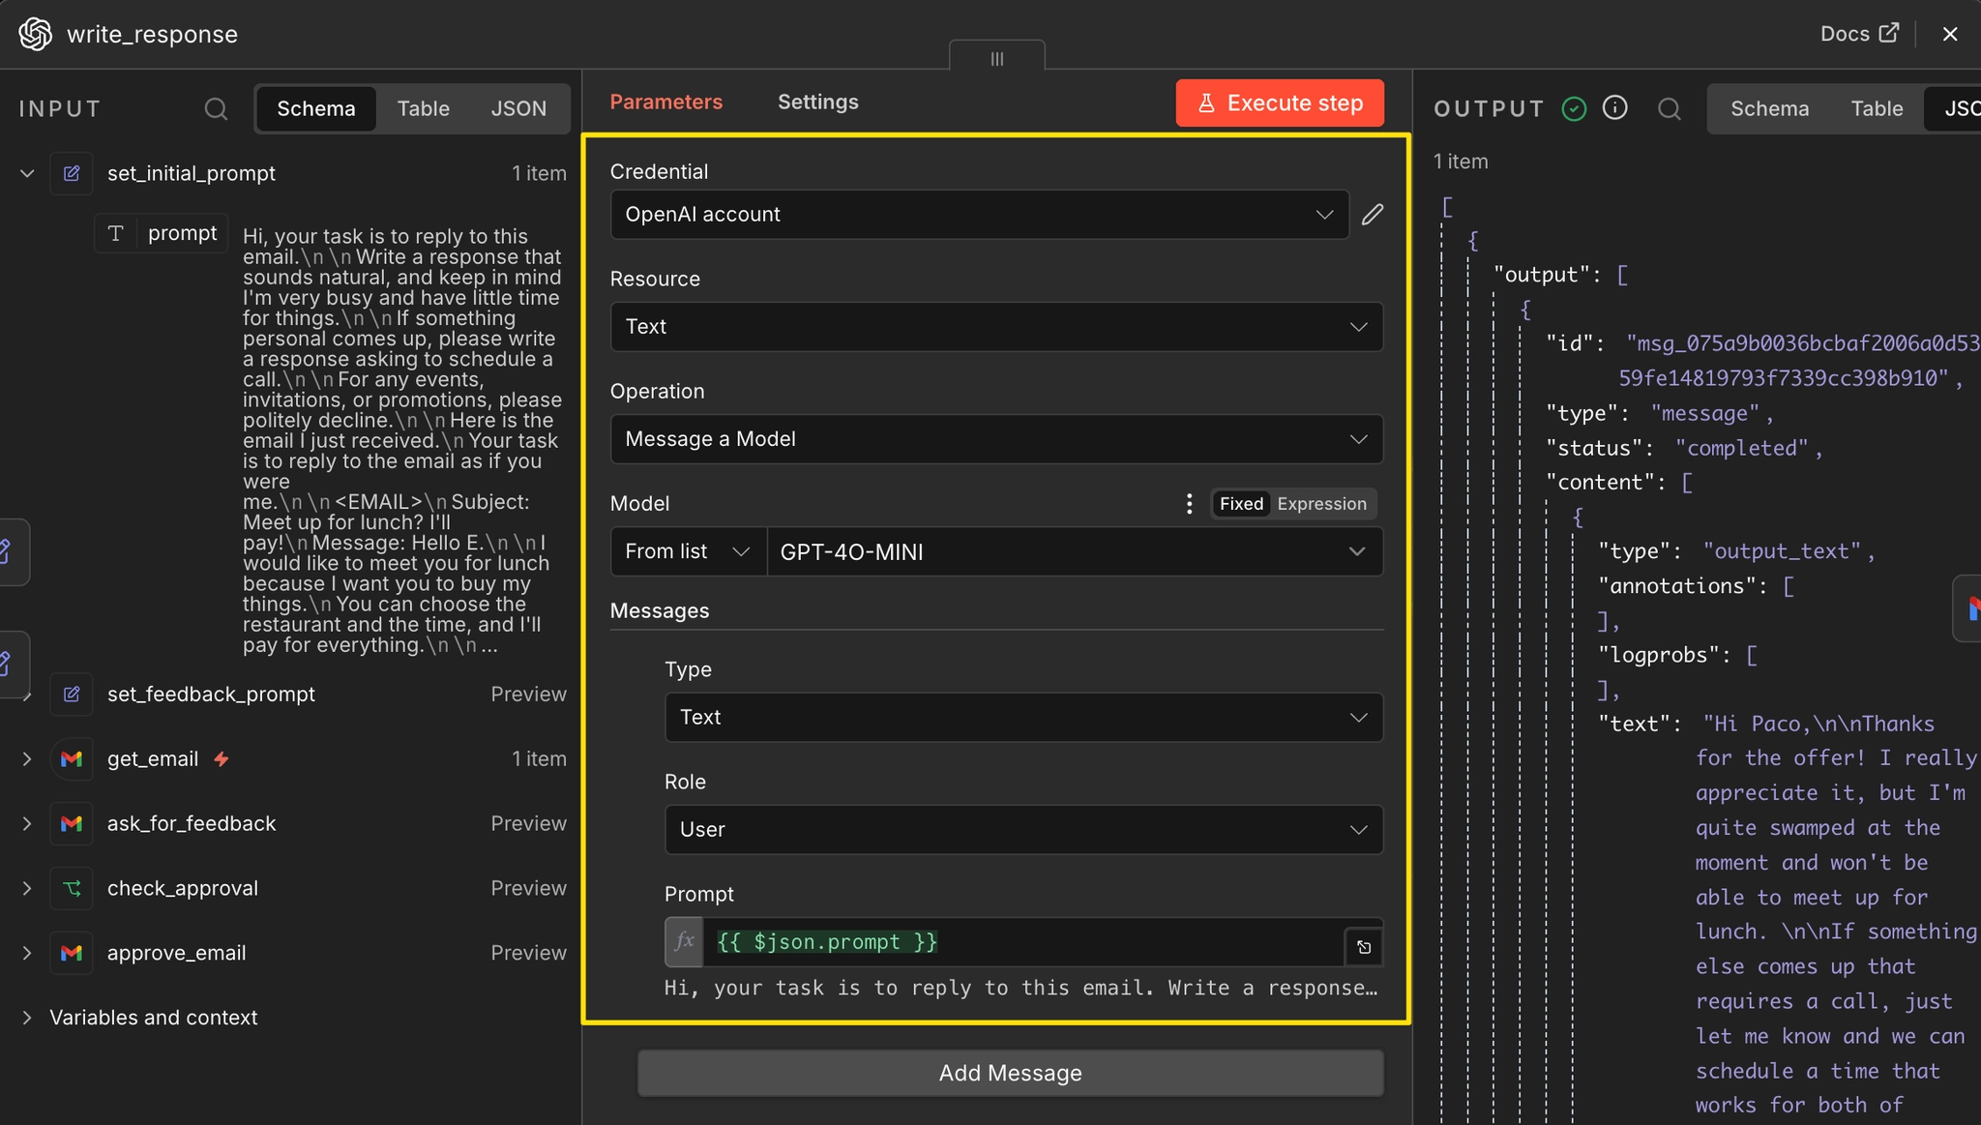Click the fx expression icon in Prompt

684,942
